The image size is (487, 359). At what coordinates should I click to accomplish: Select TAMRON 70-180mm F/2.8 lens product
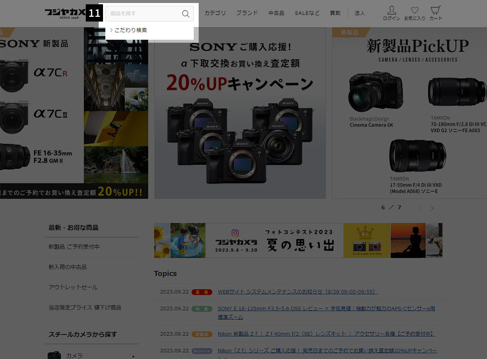(x=457, y=105)
